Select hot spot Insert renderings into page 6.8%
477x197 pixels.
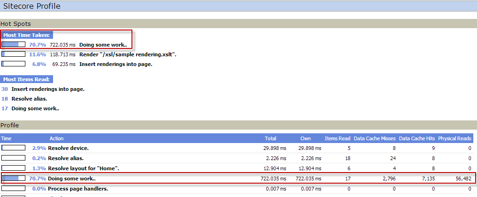(116, 64)
